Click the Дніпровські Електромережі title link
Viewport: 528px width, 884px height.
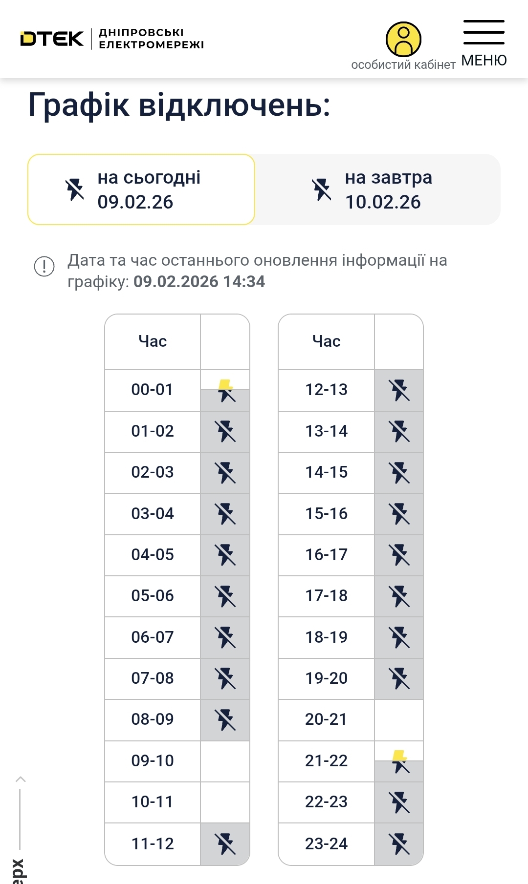152,39
